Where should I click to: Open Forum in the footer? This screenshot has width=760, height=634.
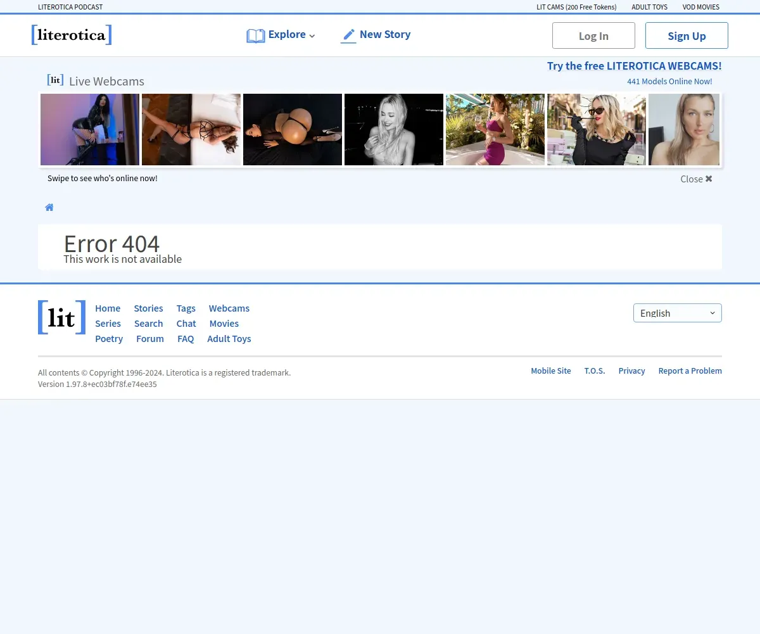(x=150, y=339)
